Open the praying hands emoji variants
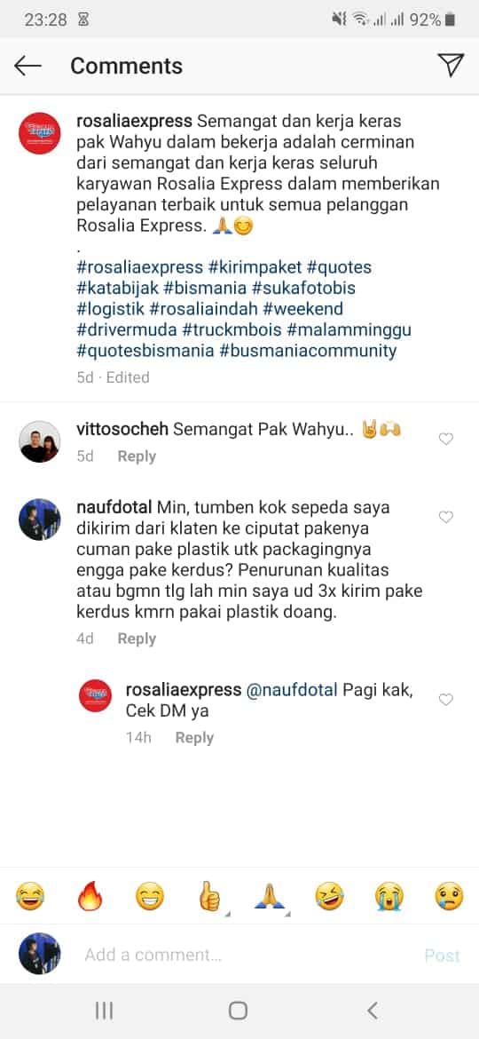Image resolution: width=479 pixels, height=1039 pixels. [x=270, y=898]
